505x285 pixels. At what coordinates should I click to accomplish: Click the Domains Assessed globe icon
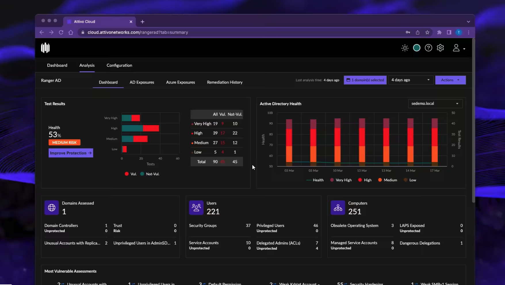pos(51,207)
